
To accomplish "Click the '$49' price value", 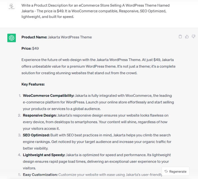I will 35,49.
